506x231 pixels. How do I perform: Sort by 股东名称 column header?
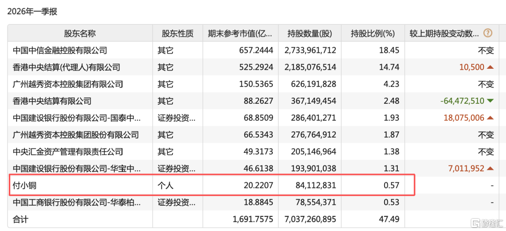pyautogui.click(x=80, y=33)
